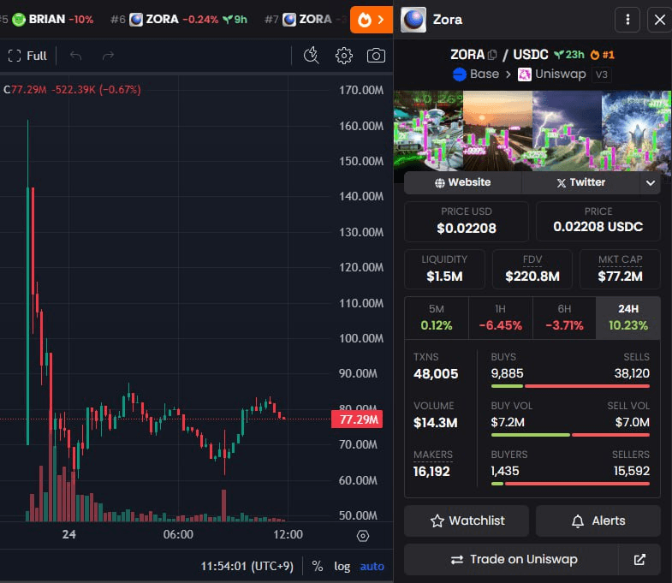
Task: Expand the orange trending fire button
Action: [372, 19]
